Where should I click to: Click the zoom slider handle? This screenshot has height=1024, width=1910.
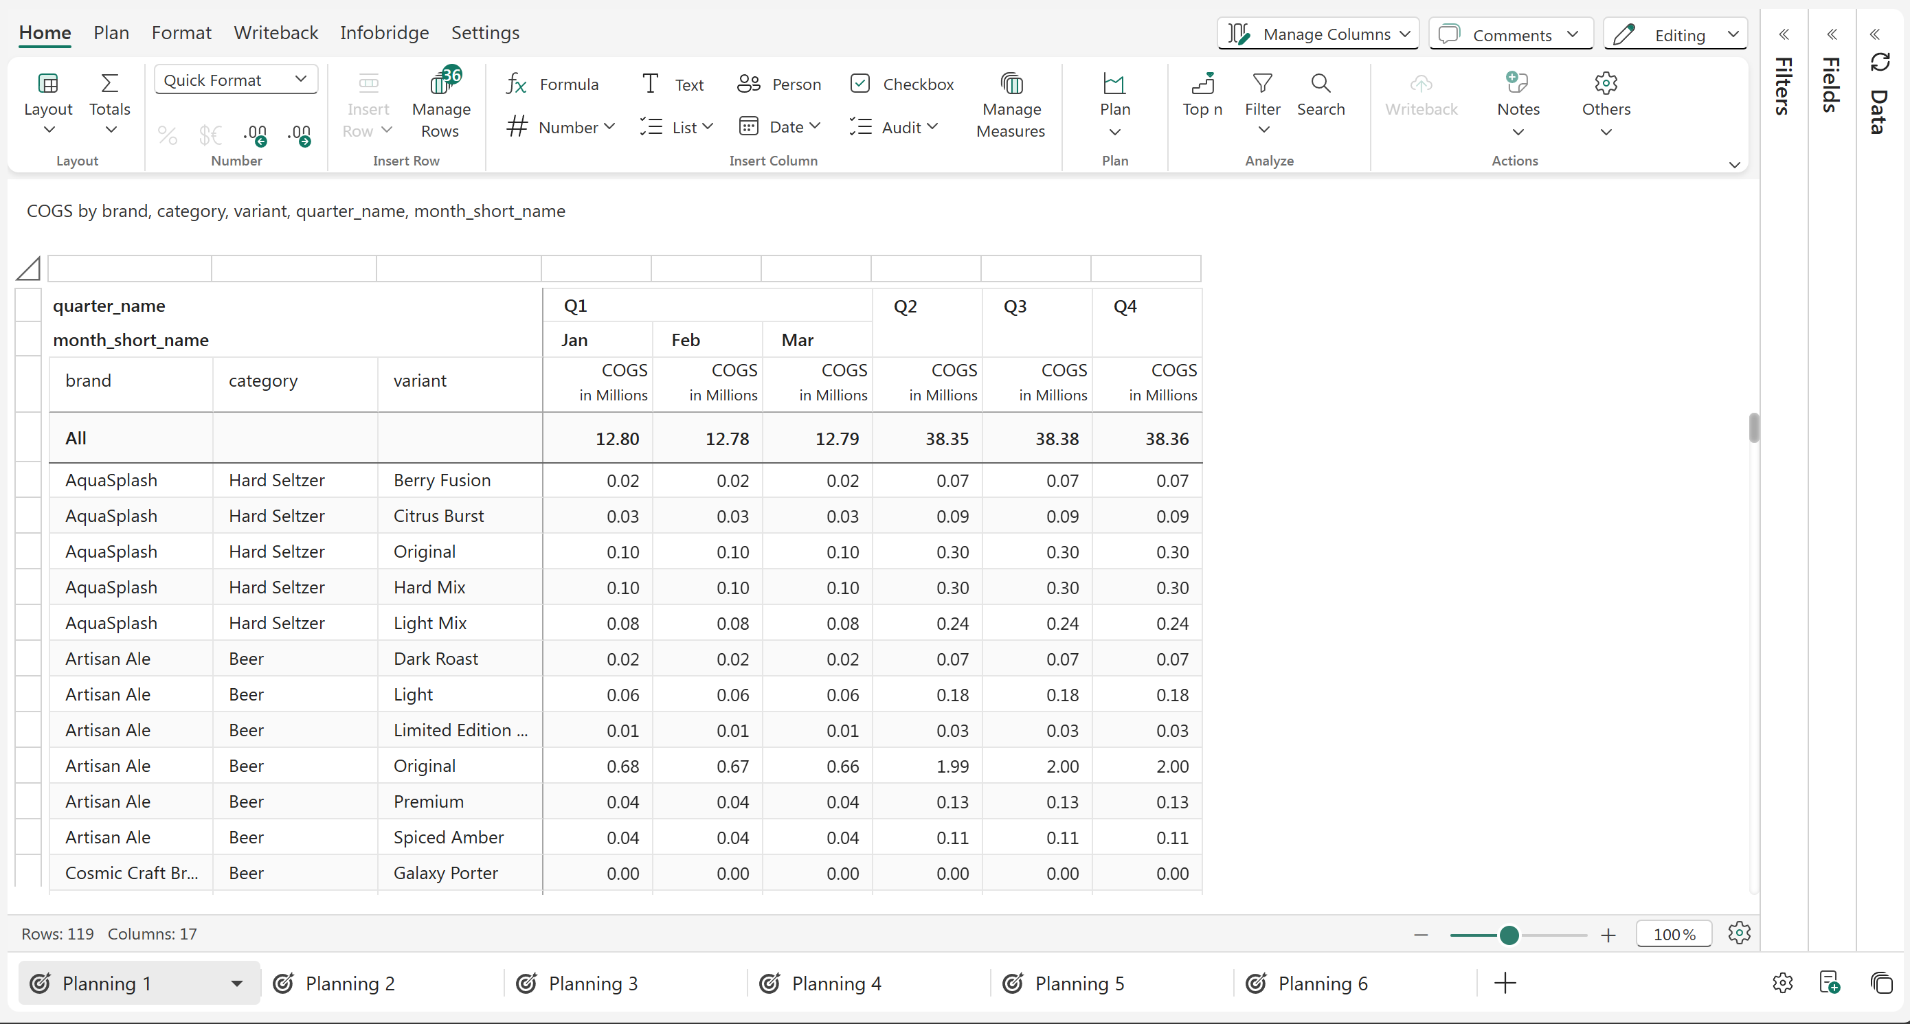(x=1508, y=935)
